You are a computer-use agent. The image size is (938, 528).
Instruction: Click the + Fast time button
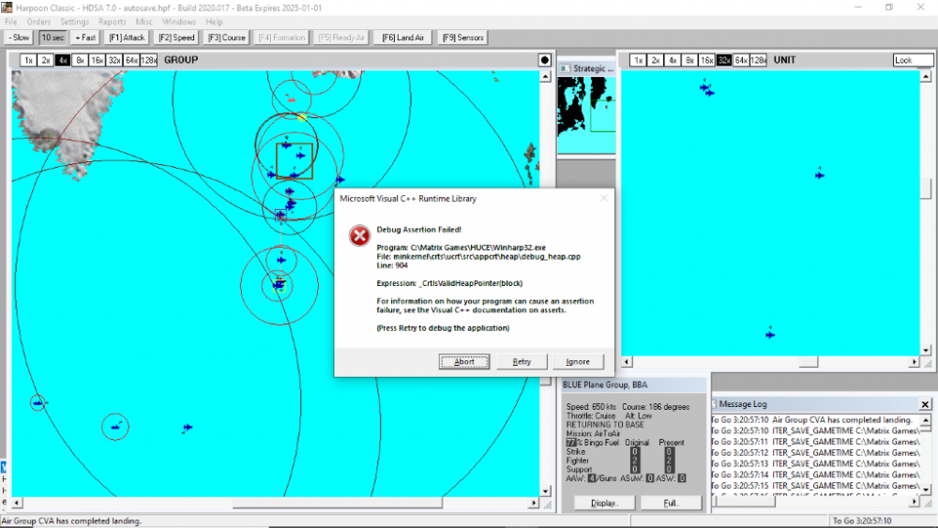(85, 38)
